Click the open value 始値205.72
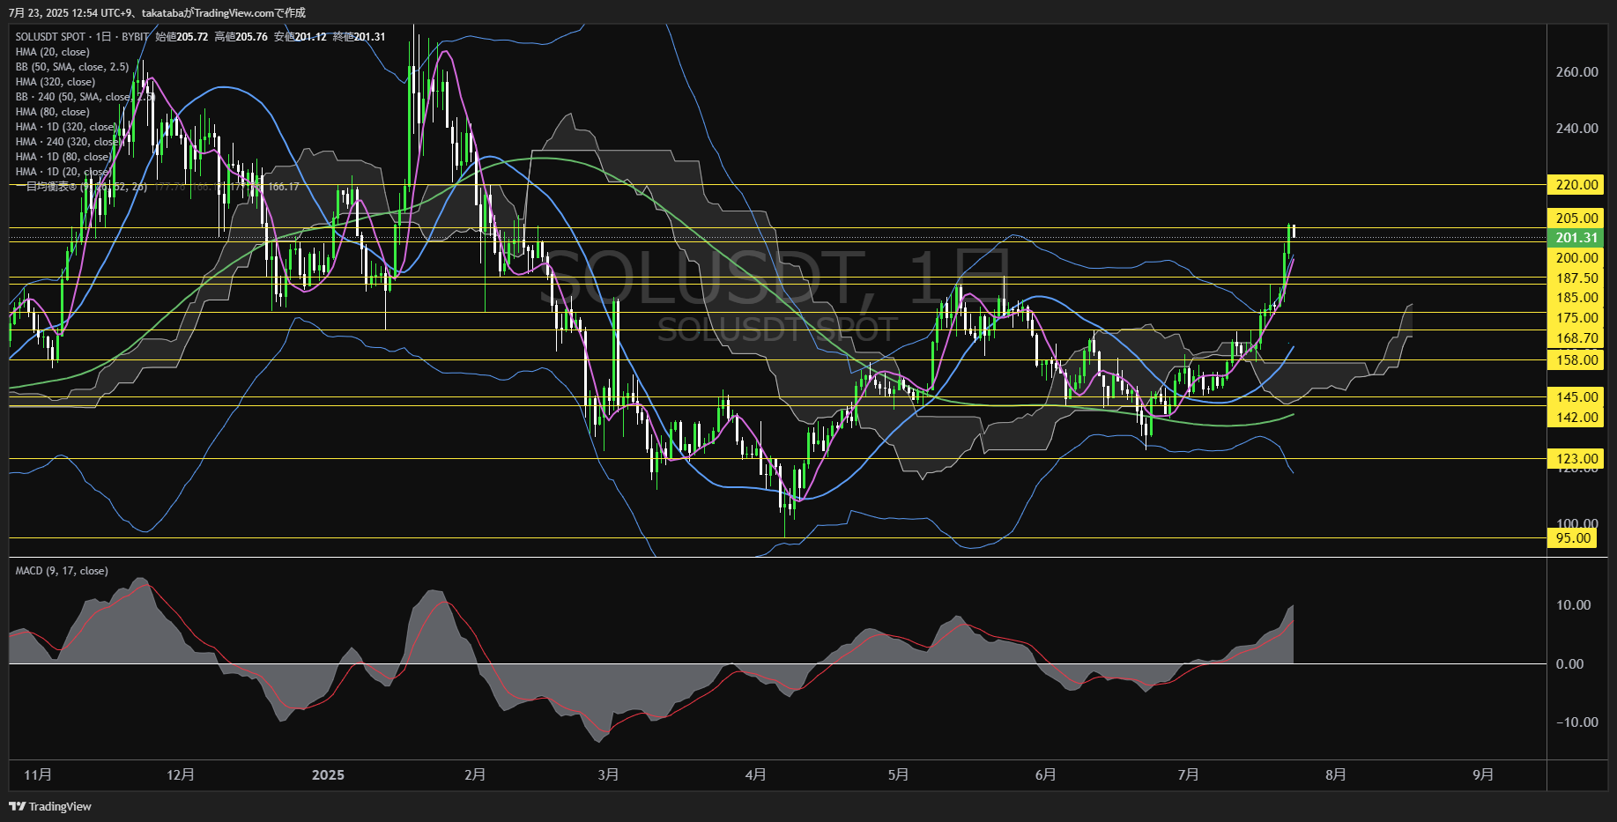Image resolution: width=1617 pixels, height=822 pixels. click(182, 37)
